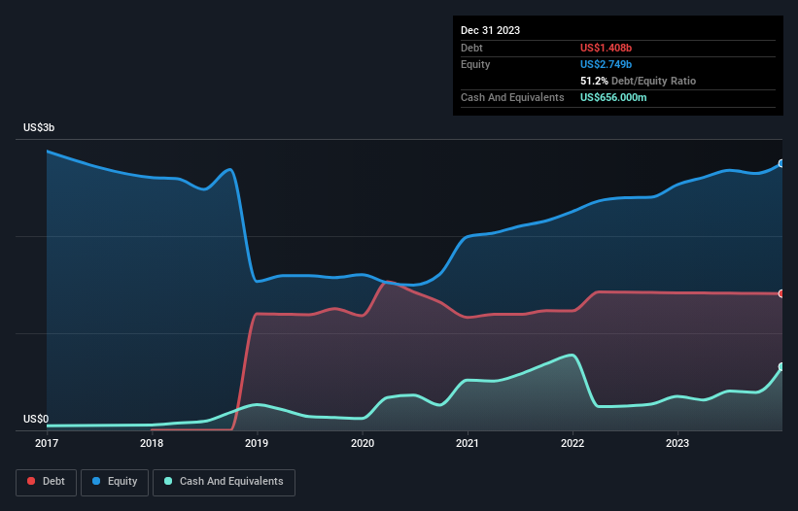Screen dimensions: 798x511
Task: Click the 2023 x-axis label
Action: [677, 443]
